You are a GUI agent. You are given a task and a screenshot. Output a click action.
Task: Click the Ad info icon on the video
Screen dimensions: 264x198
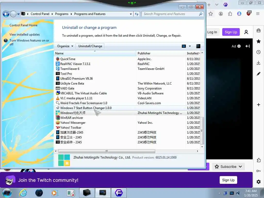(x=239, y=46)
